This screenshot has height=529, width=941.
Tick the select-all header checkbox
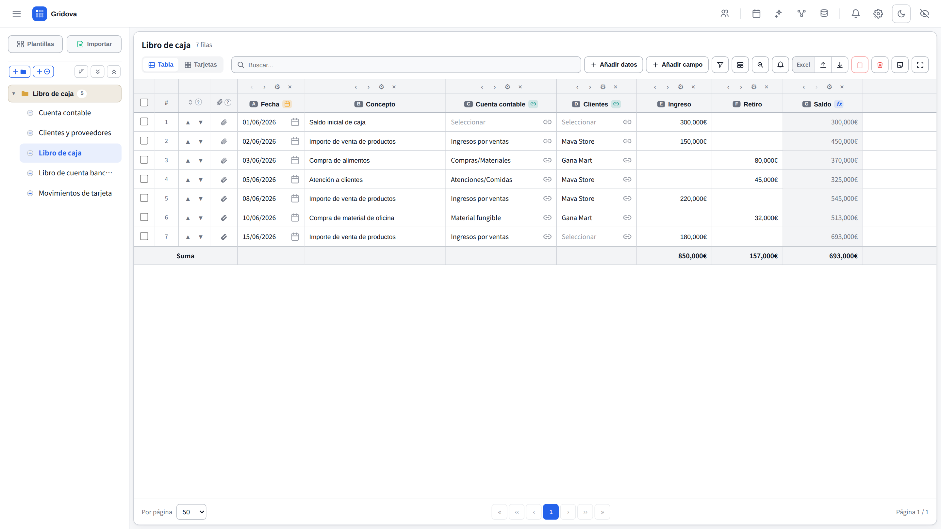click(x=144, y=103)
